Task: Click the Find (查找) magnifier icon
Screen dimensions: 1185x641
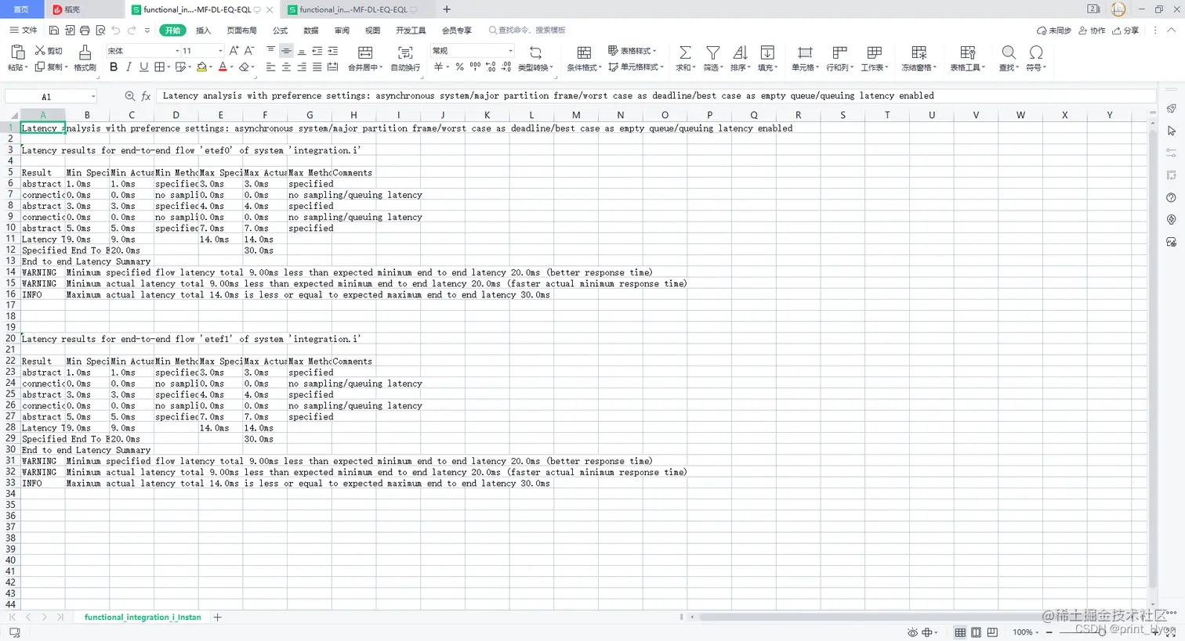Action: 1009,52
